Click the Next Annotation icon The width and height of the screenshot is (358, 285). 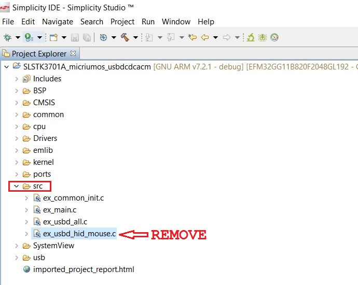pos(149,37)
